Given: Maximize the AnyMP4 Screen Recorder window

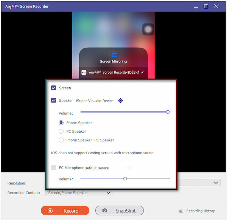Looking at the screenshot, I should (206, 6).
